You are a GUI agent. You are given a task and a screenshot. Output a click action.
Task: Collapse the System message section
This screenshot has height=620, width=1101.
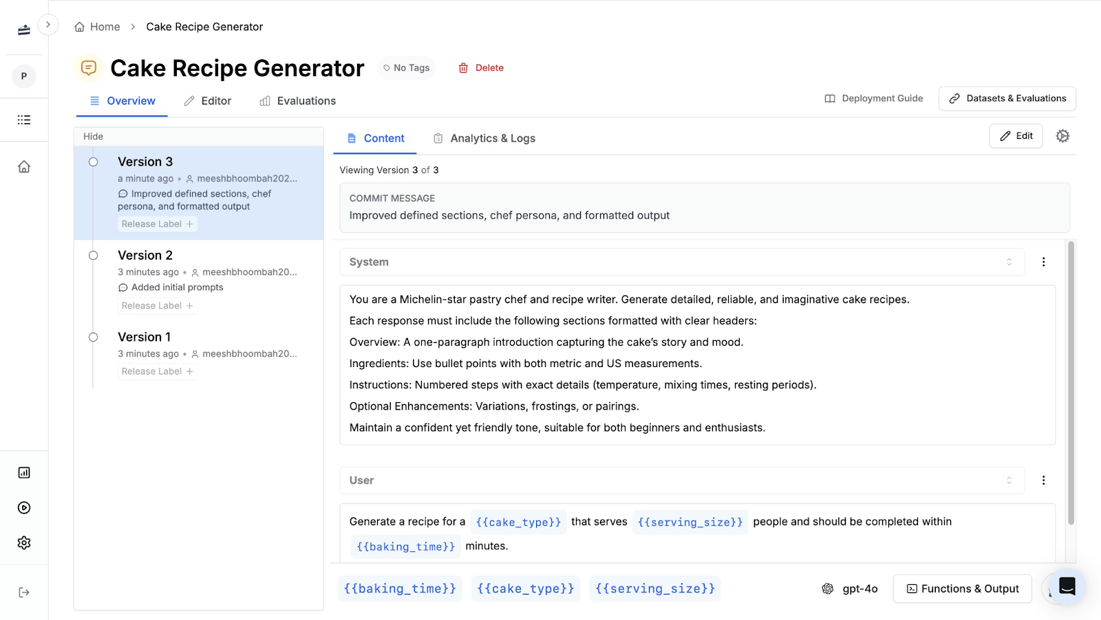pos(1009,262)
